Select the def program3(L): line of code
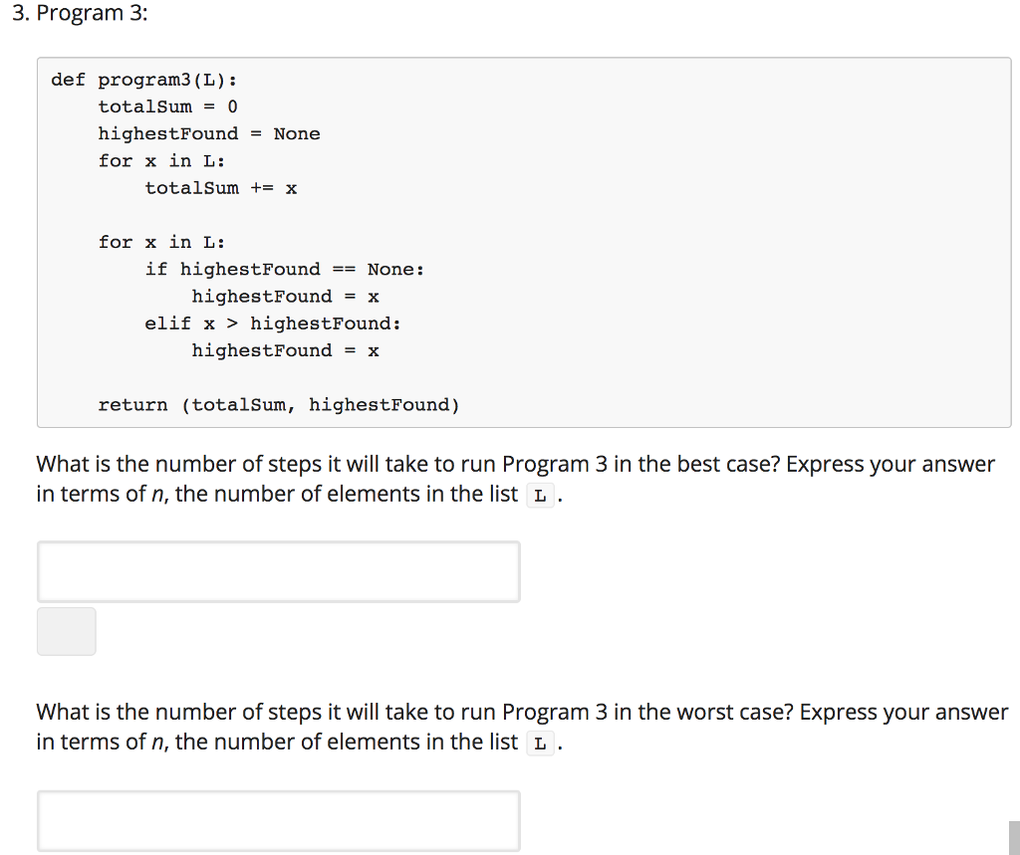The width and height of the screenshot is (1020, 855). [x=142, y=80]
